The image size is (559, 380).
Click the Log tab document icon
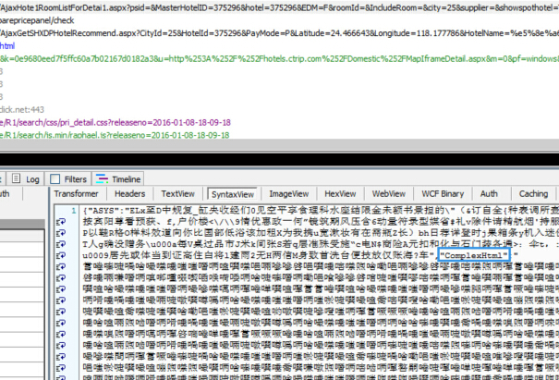tap(16, 178)
